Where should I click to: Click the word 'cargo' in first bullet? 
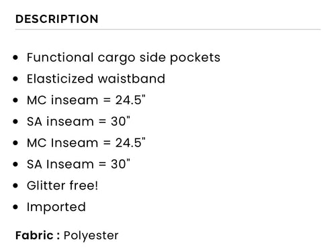tap(116, 58)
